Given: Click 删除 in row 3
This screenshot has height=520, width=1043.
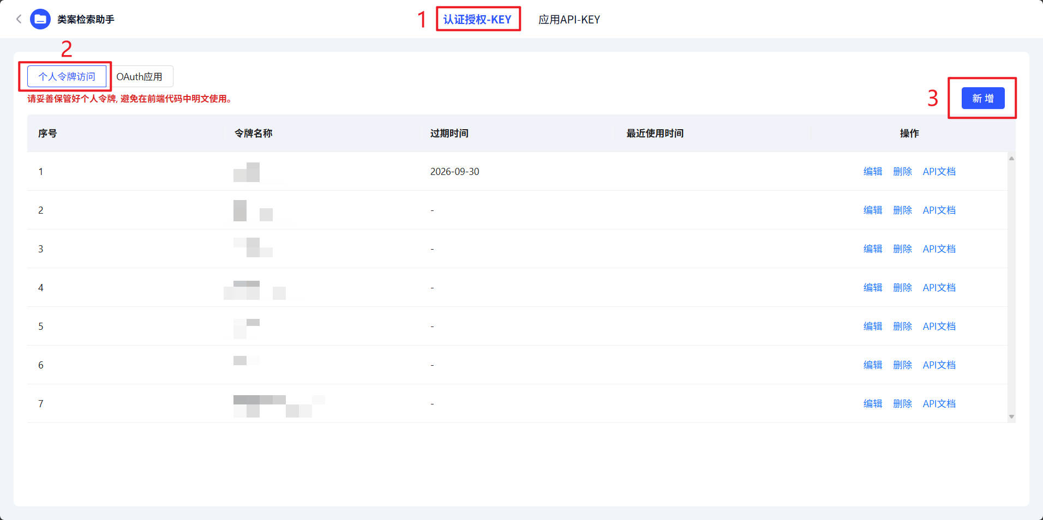Looking at the screenshot, I should 903,249.
